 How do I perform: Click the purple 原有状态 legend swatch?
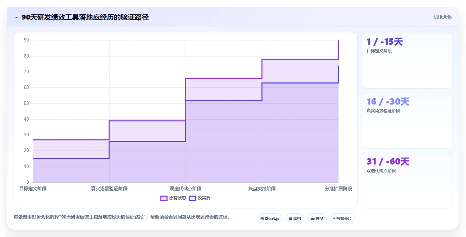pyautogui.click(x=164, y=198)
